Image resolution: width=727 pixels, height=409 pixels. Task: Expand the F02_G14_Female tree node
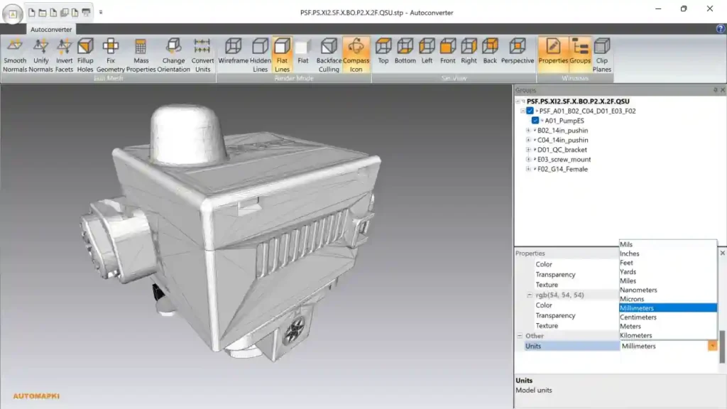click(x=528, y=169)
